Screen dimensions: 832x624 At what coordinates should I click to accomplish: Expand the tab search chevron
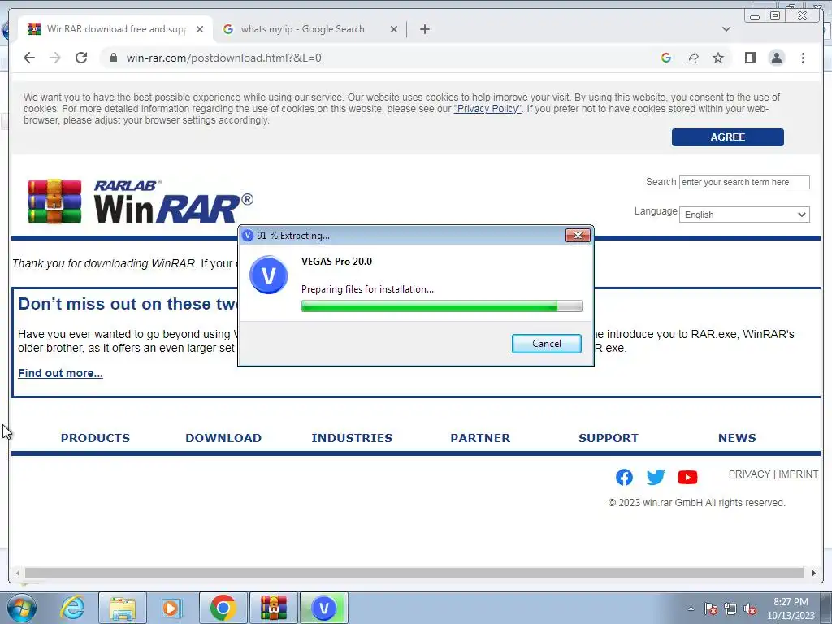(x=726, y=29)
